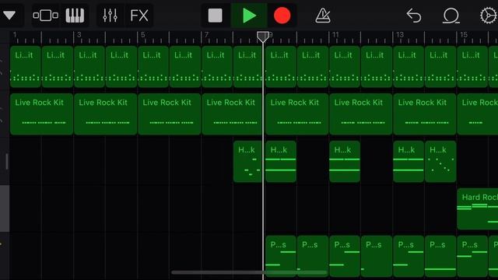Viewport: 498px width, 280px height.
Task: Select the H...k region at bar 14 with scattered notes
Action: pyautogui.click(x=440, y=161)
